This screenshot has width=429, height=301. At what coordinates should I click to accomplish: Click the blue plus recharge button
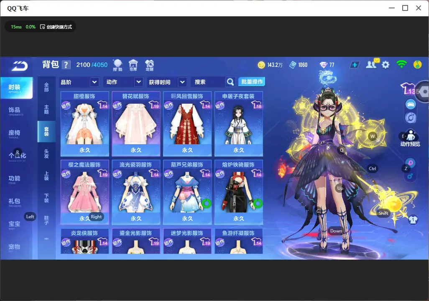(x=355, y=65)
